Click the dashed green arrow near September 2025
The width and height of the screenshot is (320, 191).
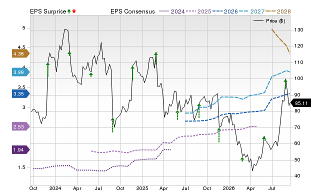pyautogui.click(x=199, y=110)
